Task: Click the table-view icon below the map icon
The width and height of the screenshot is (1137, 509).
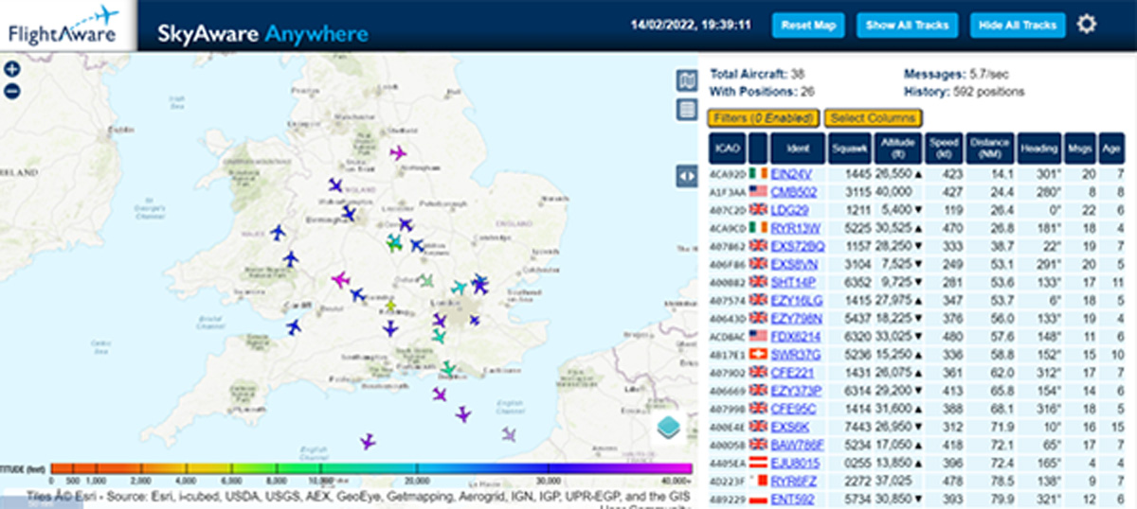Action: tap(688, 109)
